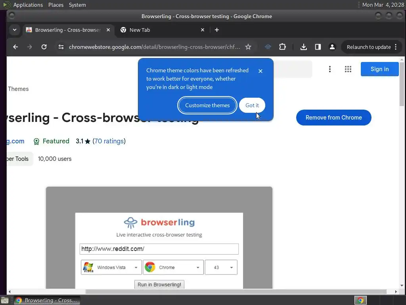Click the horizontal scrollbar thumb
406x305 pixels.
tap(236, 291)
